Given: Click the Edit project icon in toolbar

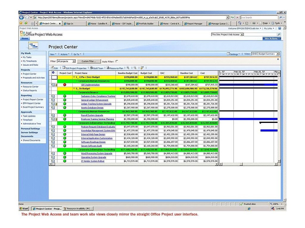Looking at the screenshot, I should pyautogui.click(x=54, y=68).
